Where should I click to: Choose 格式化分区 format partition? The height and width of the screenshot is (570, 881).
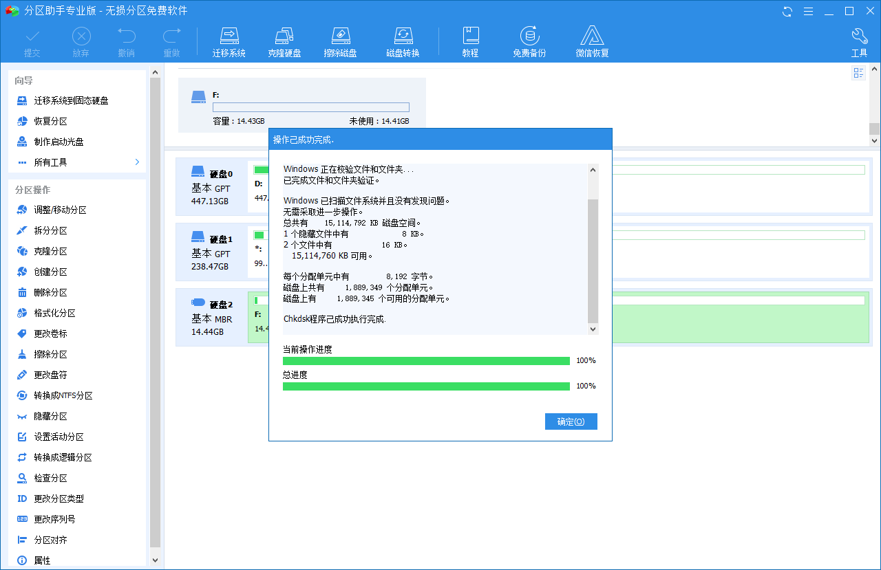[x=46, y=313]
